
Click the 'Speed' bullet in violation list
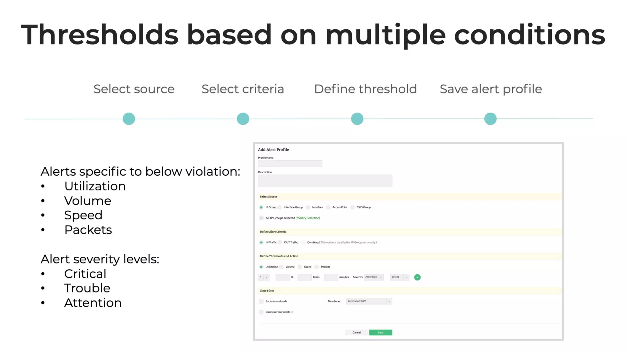83,215
